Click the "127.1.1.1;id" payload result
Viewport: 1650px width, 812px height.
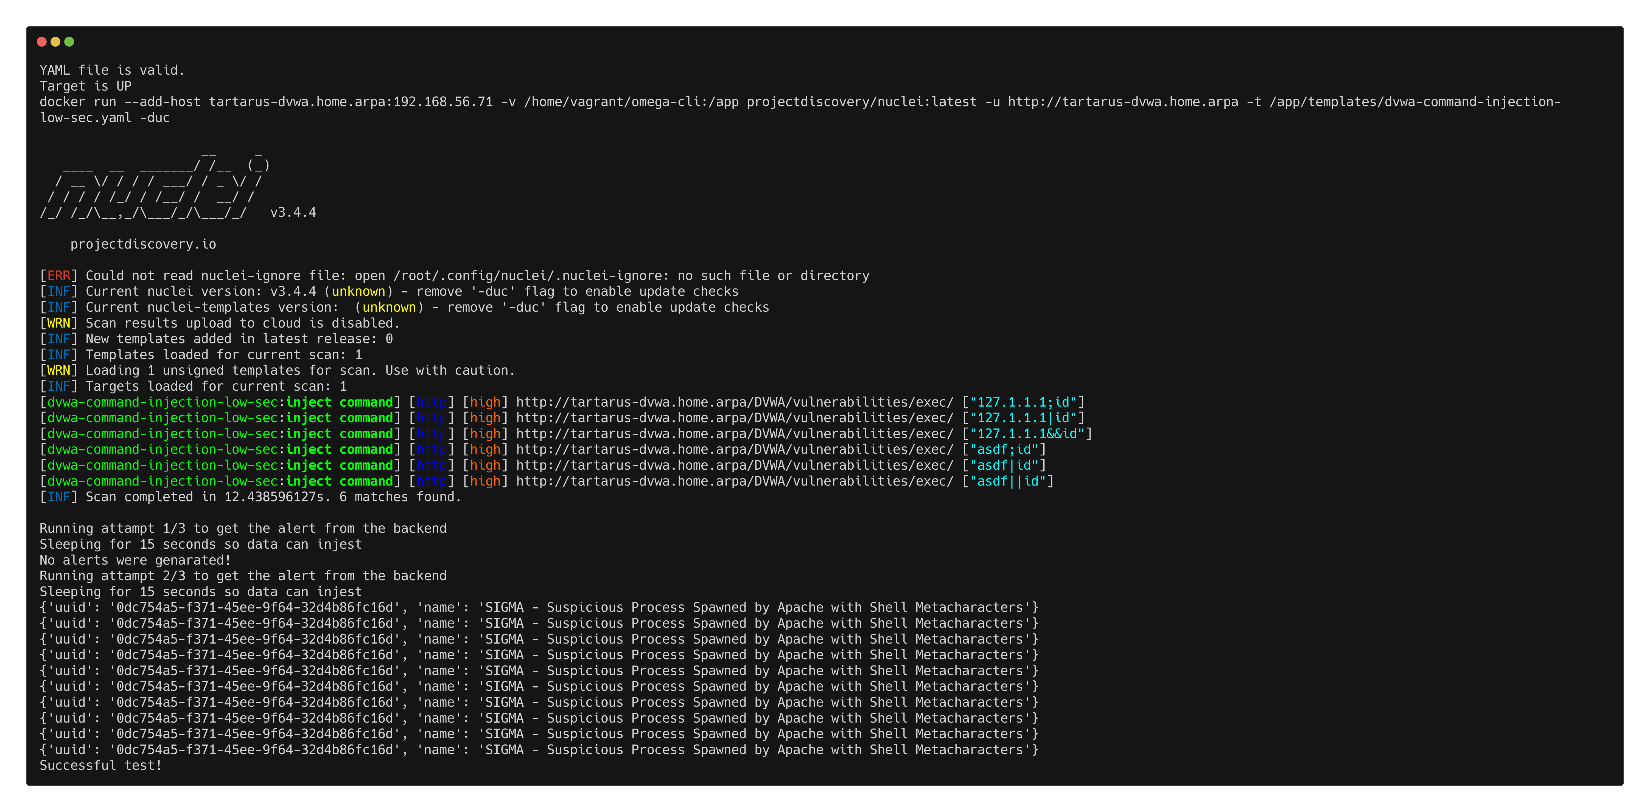(x=1023, y=402)
